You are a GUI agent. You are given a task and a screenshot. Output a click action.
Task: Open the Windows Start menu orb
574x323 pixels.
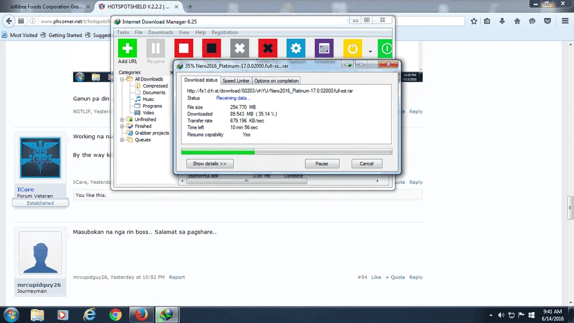tap(11, 314)
